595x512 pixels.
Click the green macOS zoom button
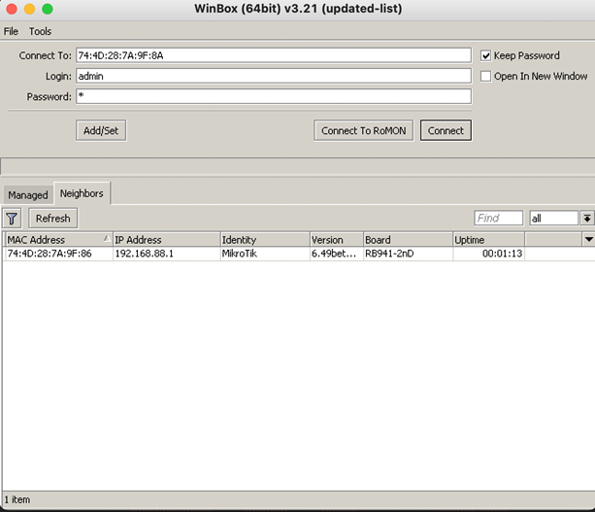coord(48,9)
